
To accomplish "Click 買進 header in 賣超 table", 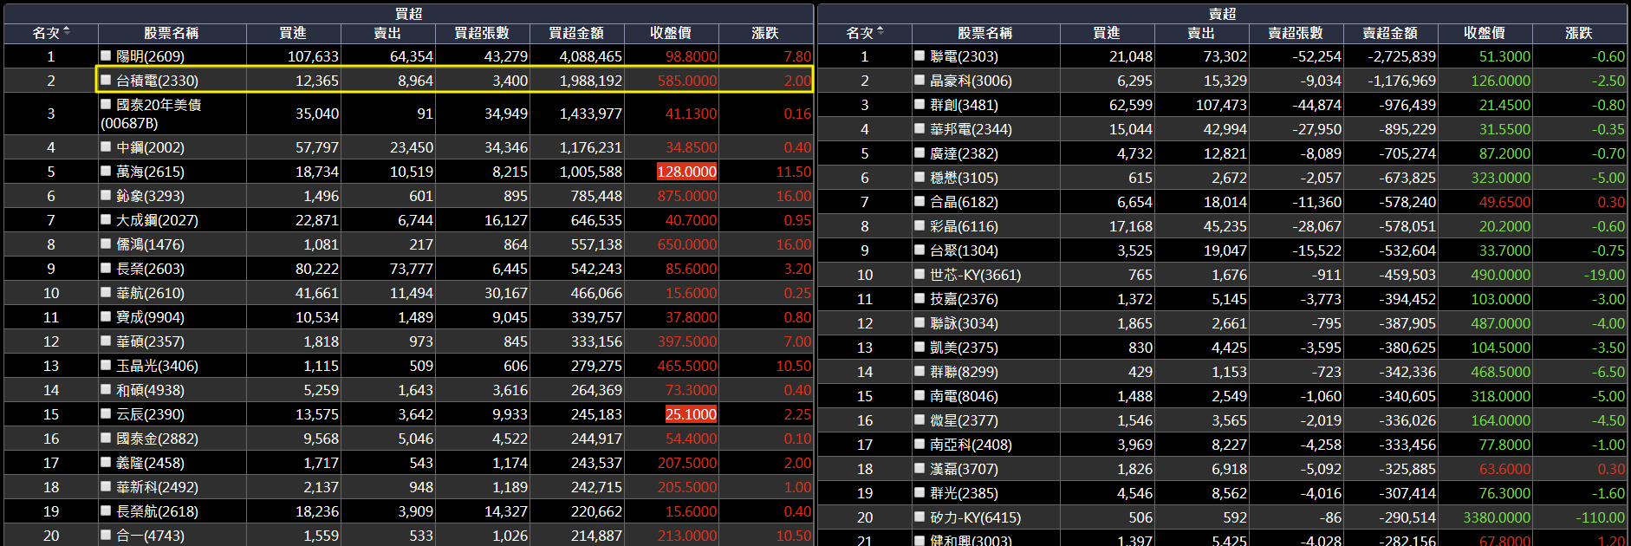I will [1107, 33].
